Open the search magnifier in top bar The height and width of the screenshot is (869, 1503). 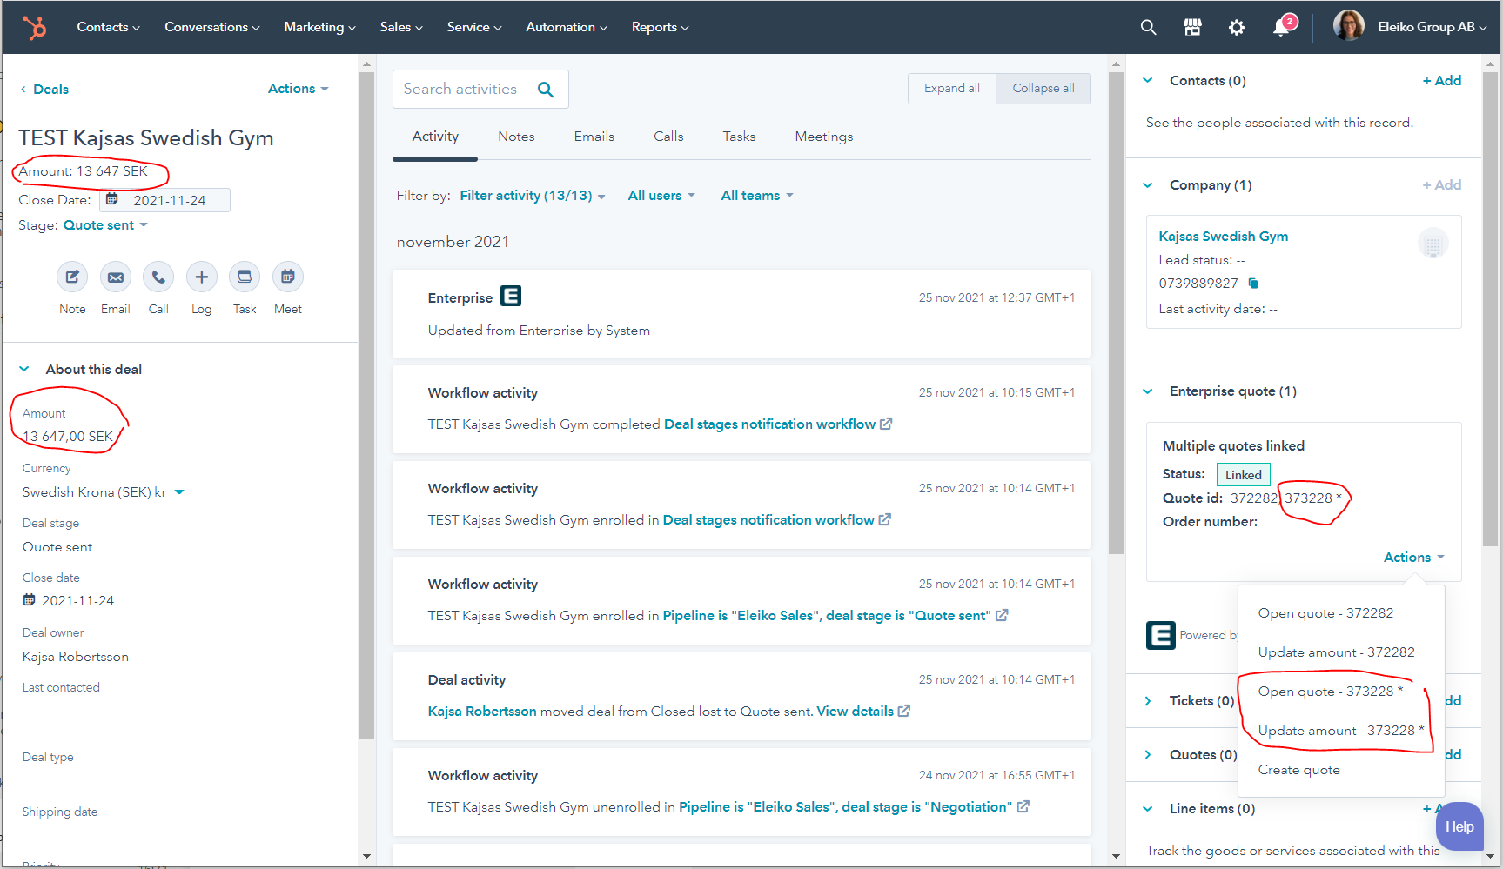pos(1148,28)
